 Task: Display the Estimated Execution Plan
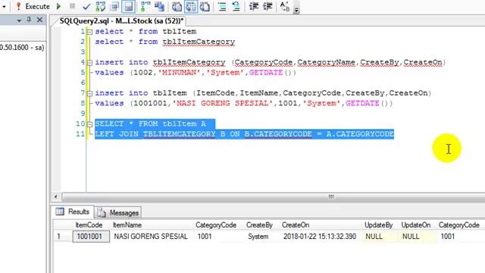(101, 6)
